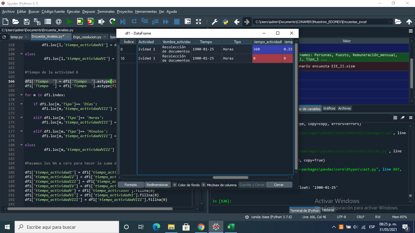Image resolution: width=415 pixels, height=233 pixels.
Task: Maximize the current pane
Action: [x=188, y=22]
